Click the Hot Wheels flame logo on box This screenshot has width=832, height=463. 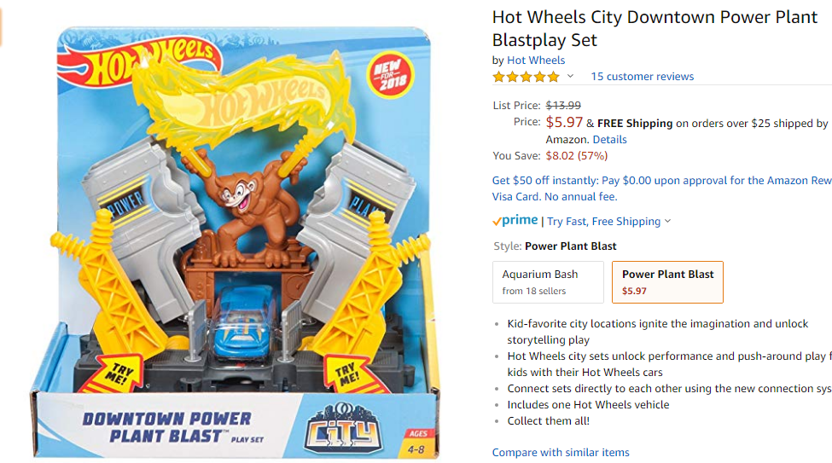coord(138,62)
